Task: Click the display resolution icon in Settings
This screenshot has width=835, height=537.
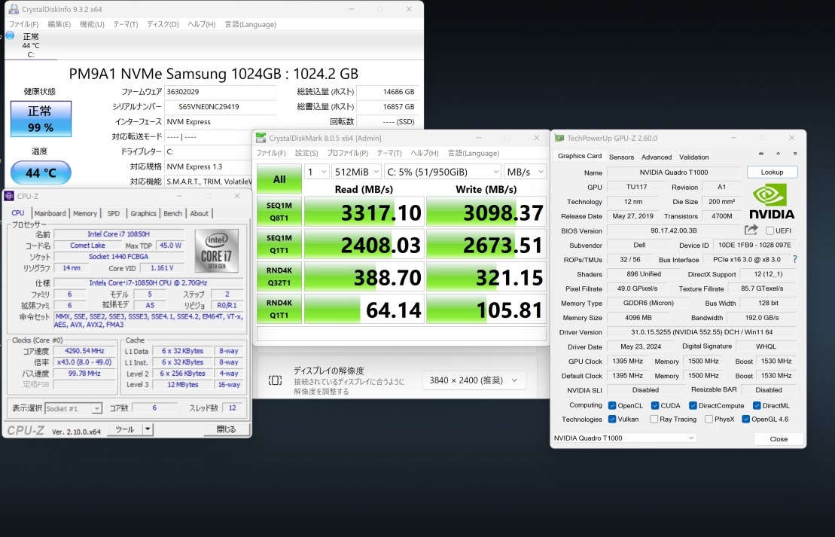Action: 276,380
